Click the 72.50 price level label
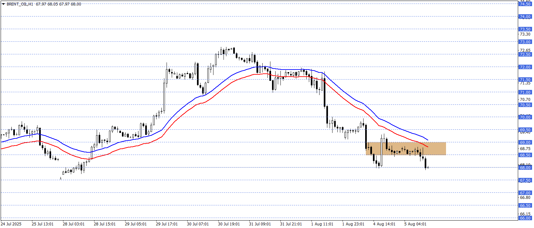Image resolution: width=534 pixels, height=228 pixels. tap(525, 54)
